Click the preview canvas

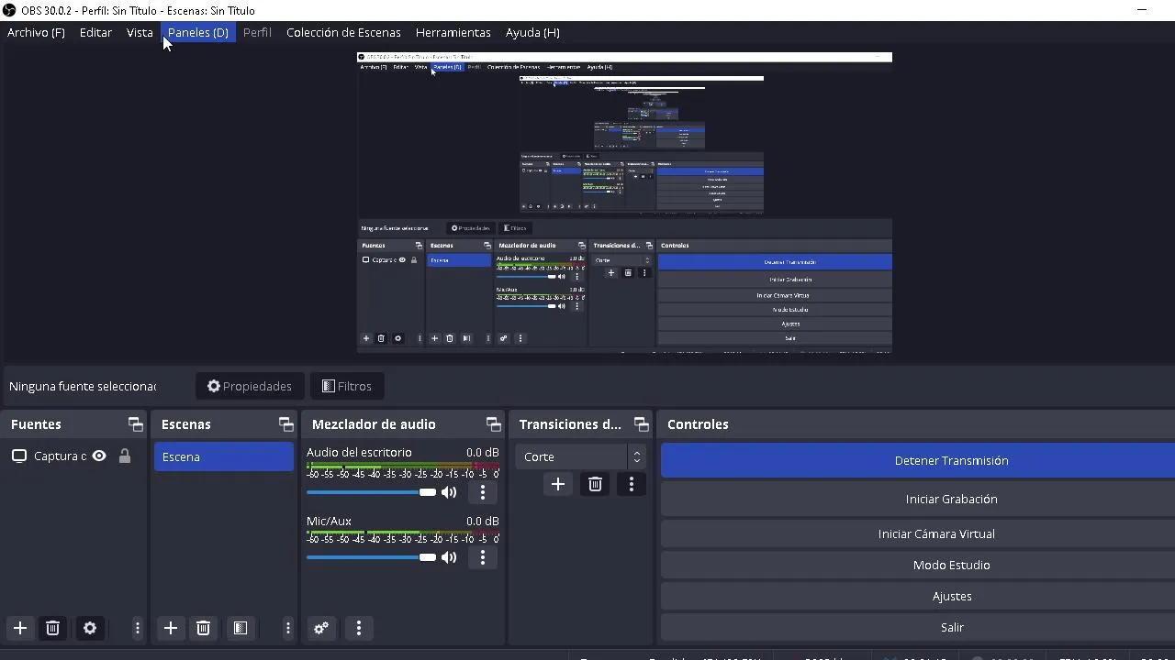[624, 203]
